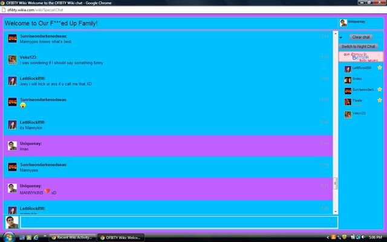
Task: Select Veku123 name in the user list
Action: point(359,113)
